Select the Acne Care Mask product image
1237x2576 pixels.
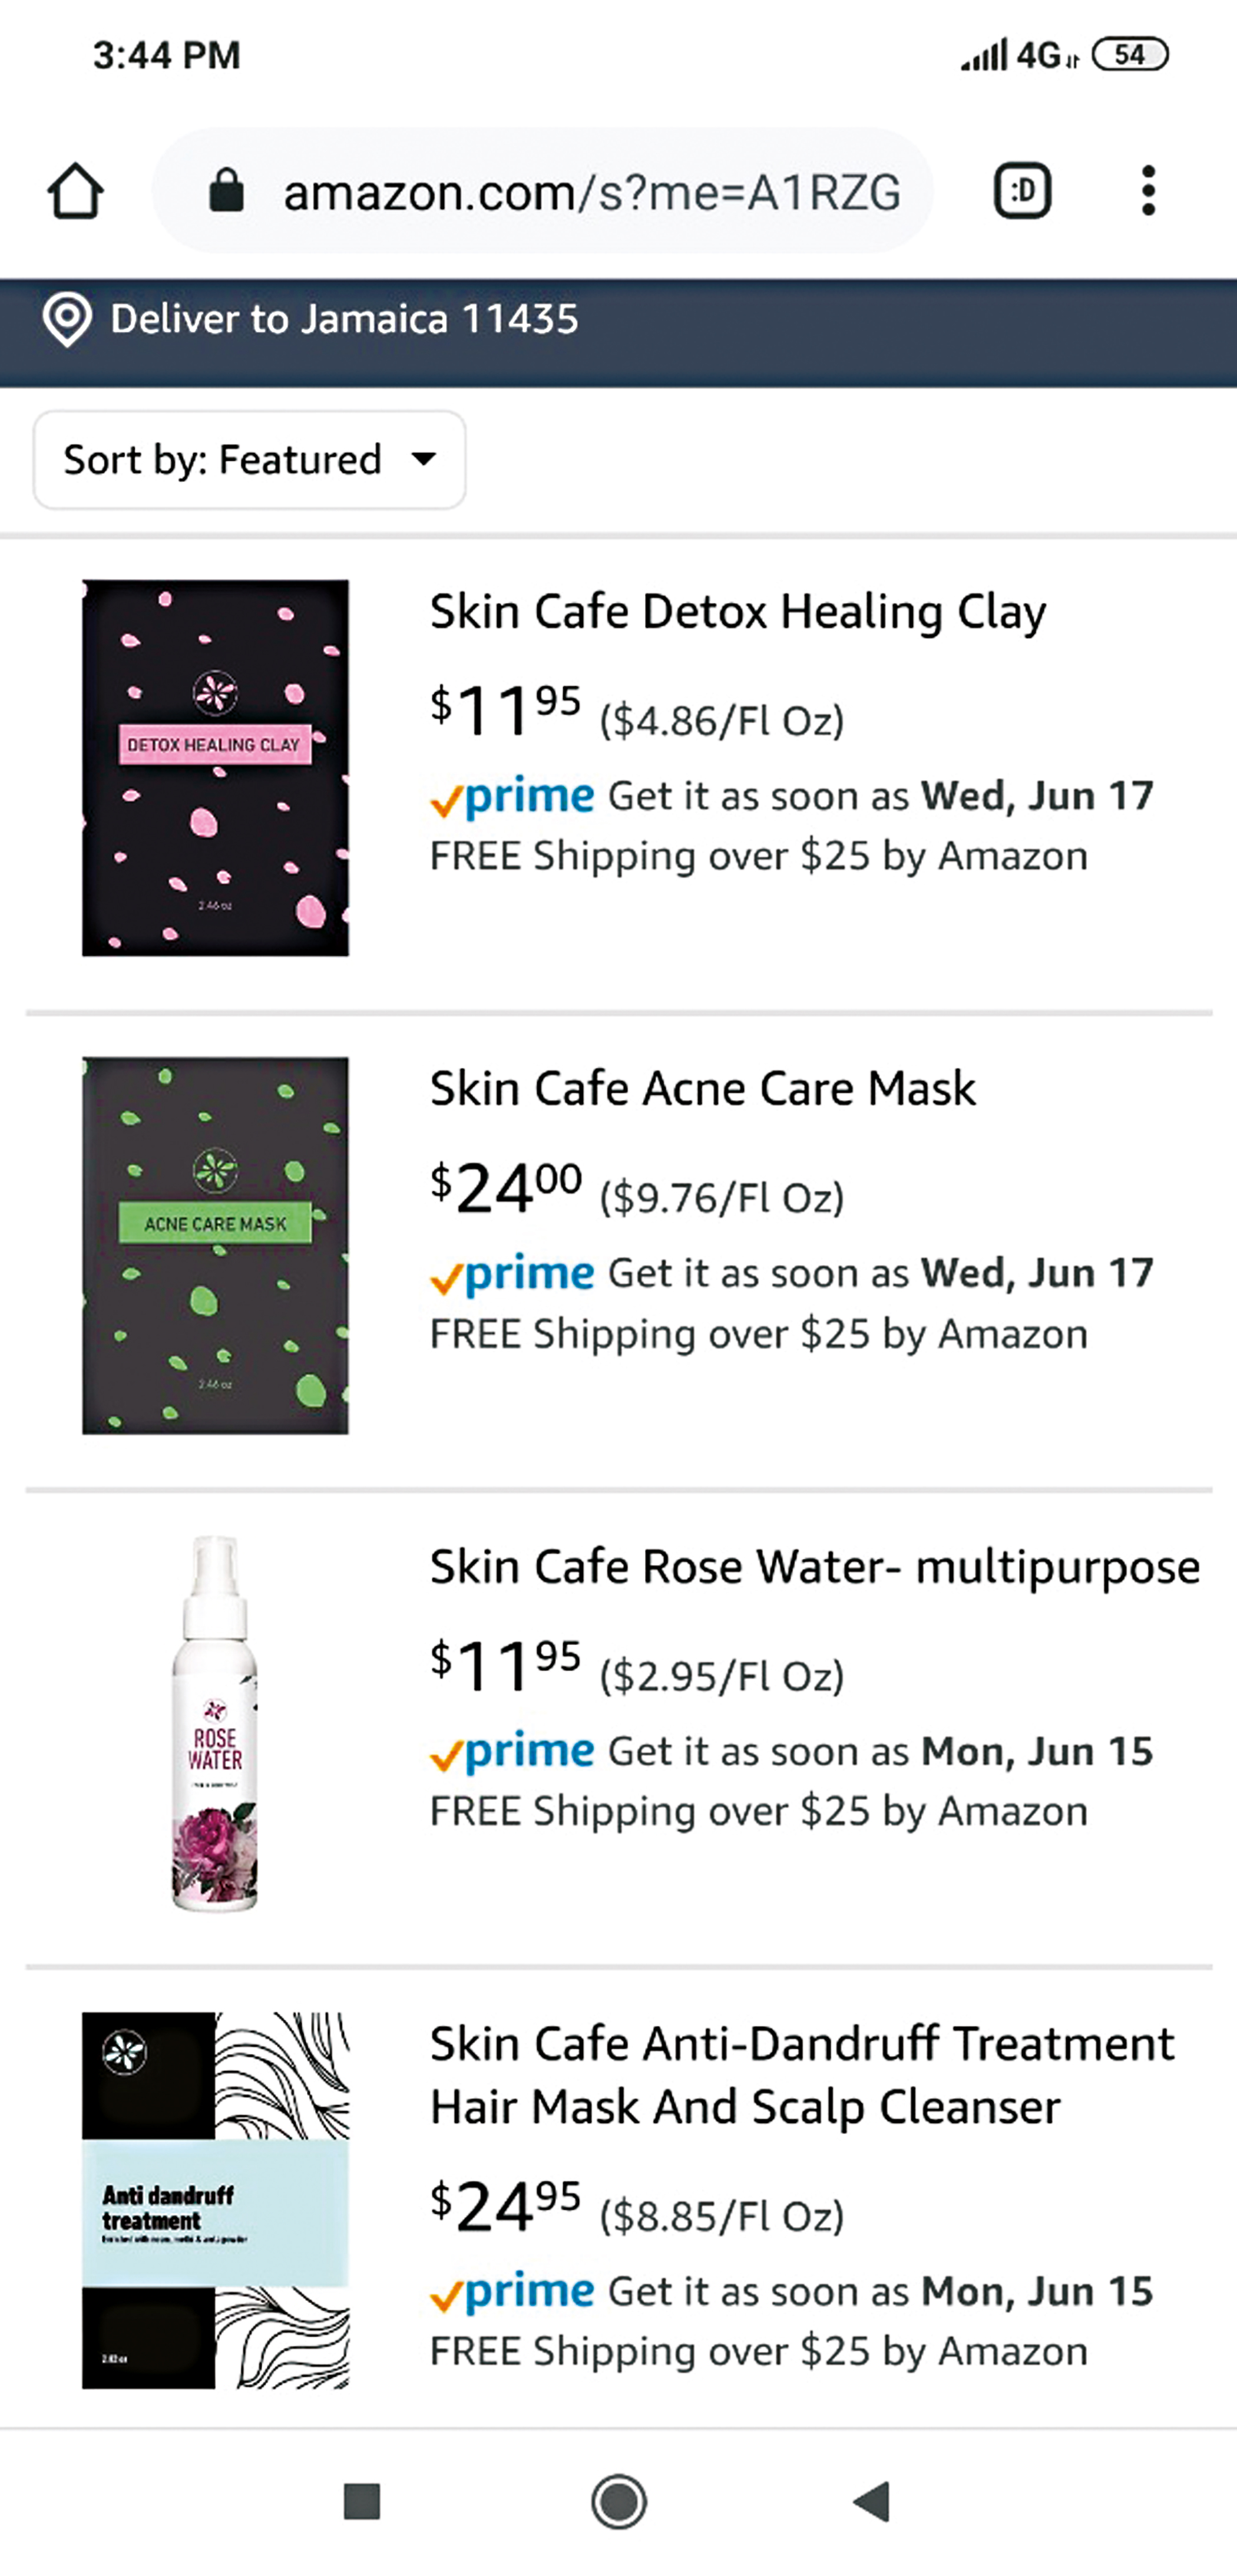click(216, 1246)
